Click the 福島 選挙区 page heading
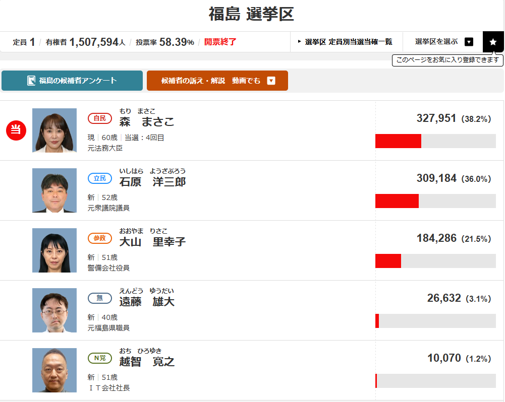Screen dimensions: 505x402 pos(251,15)
